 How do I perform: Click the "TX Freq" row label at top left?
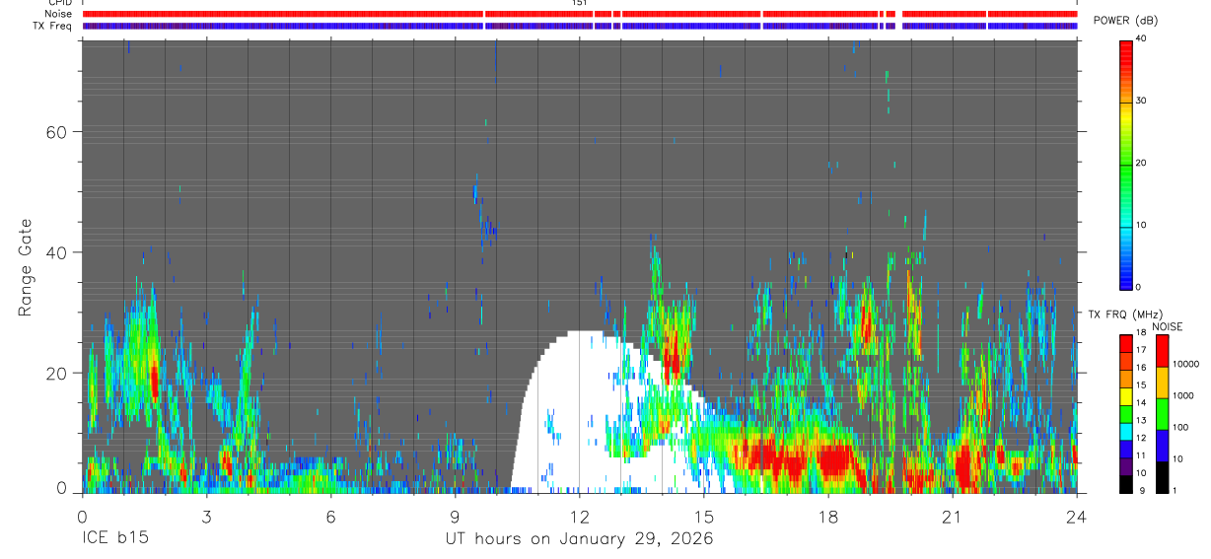[52, 26]
